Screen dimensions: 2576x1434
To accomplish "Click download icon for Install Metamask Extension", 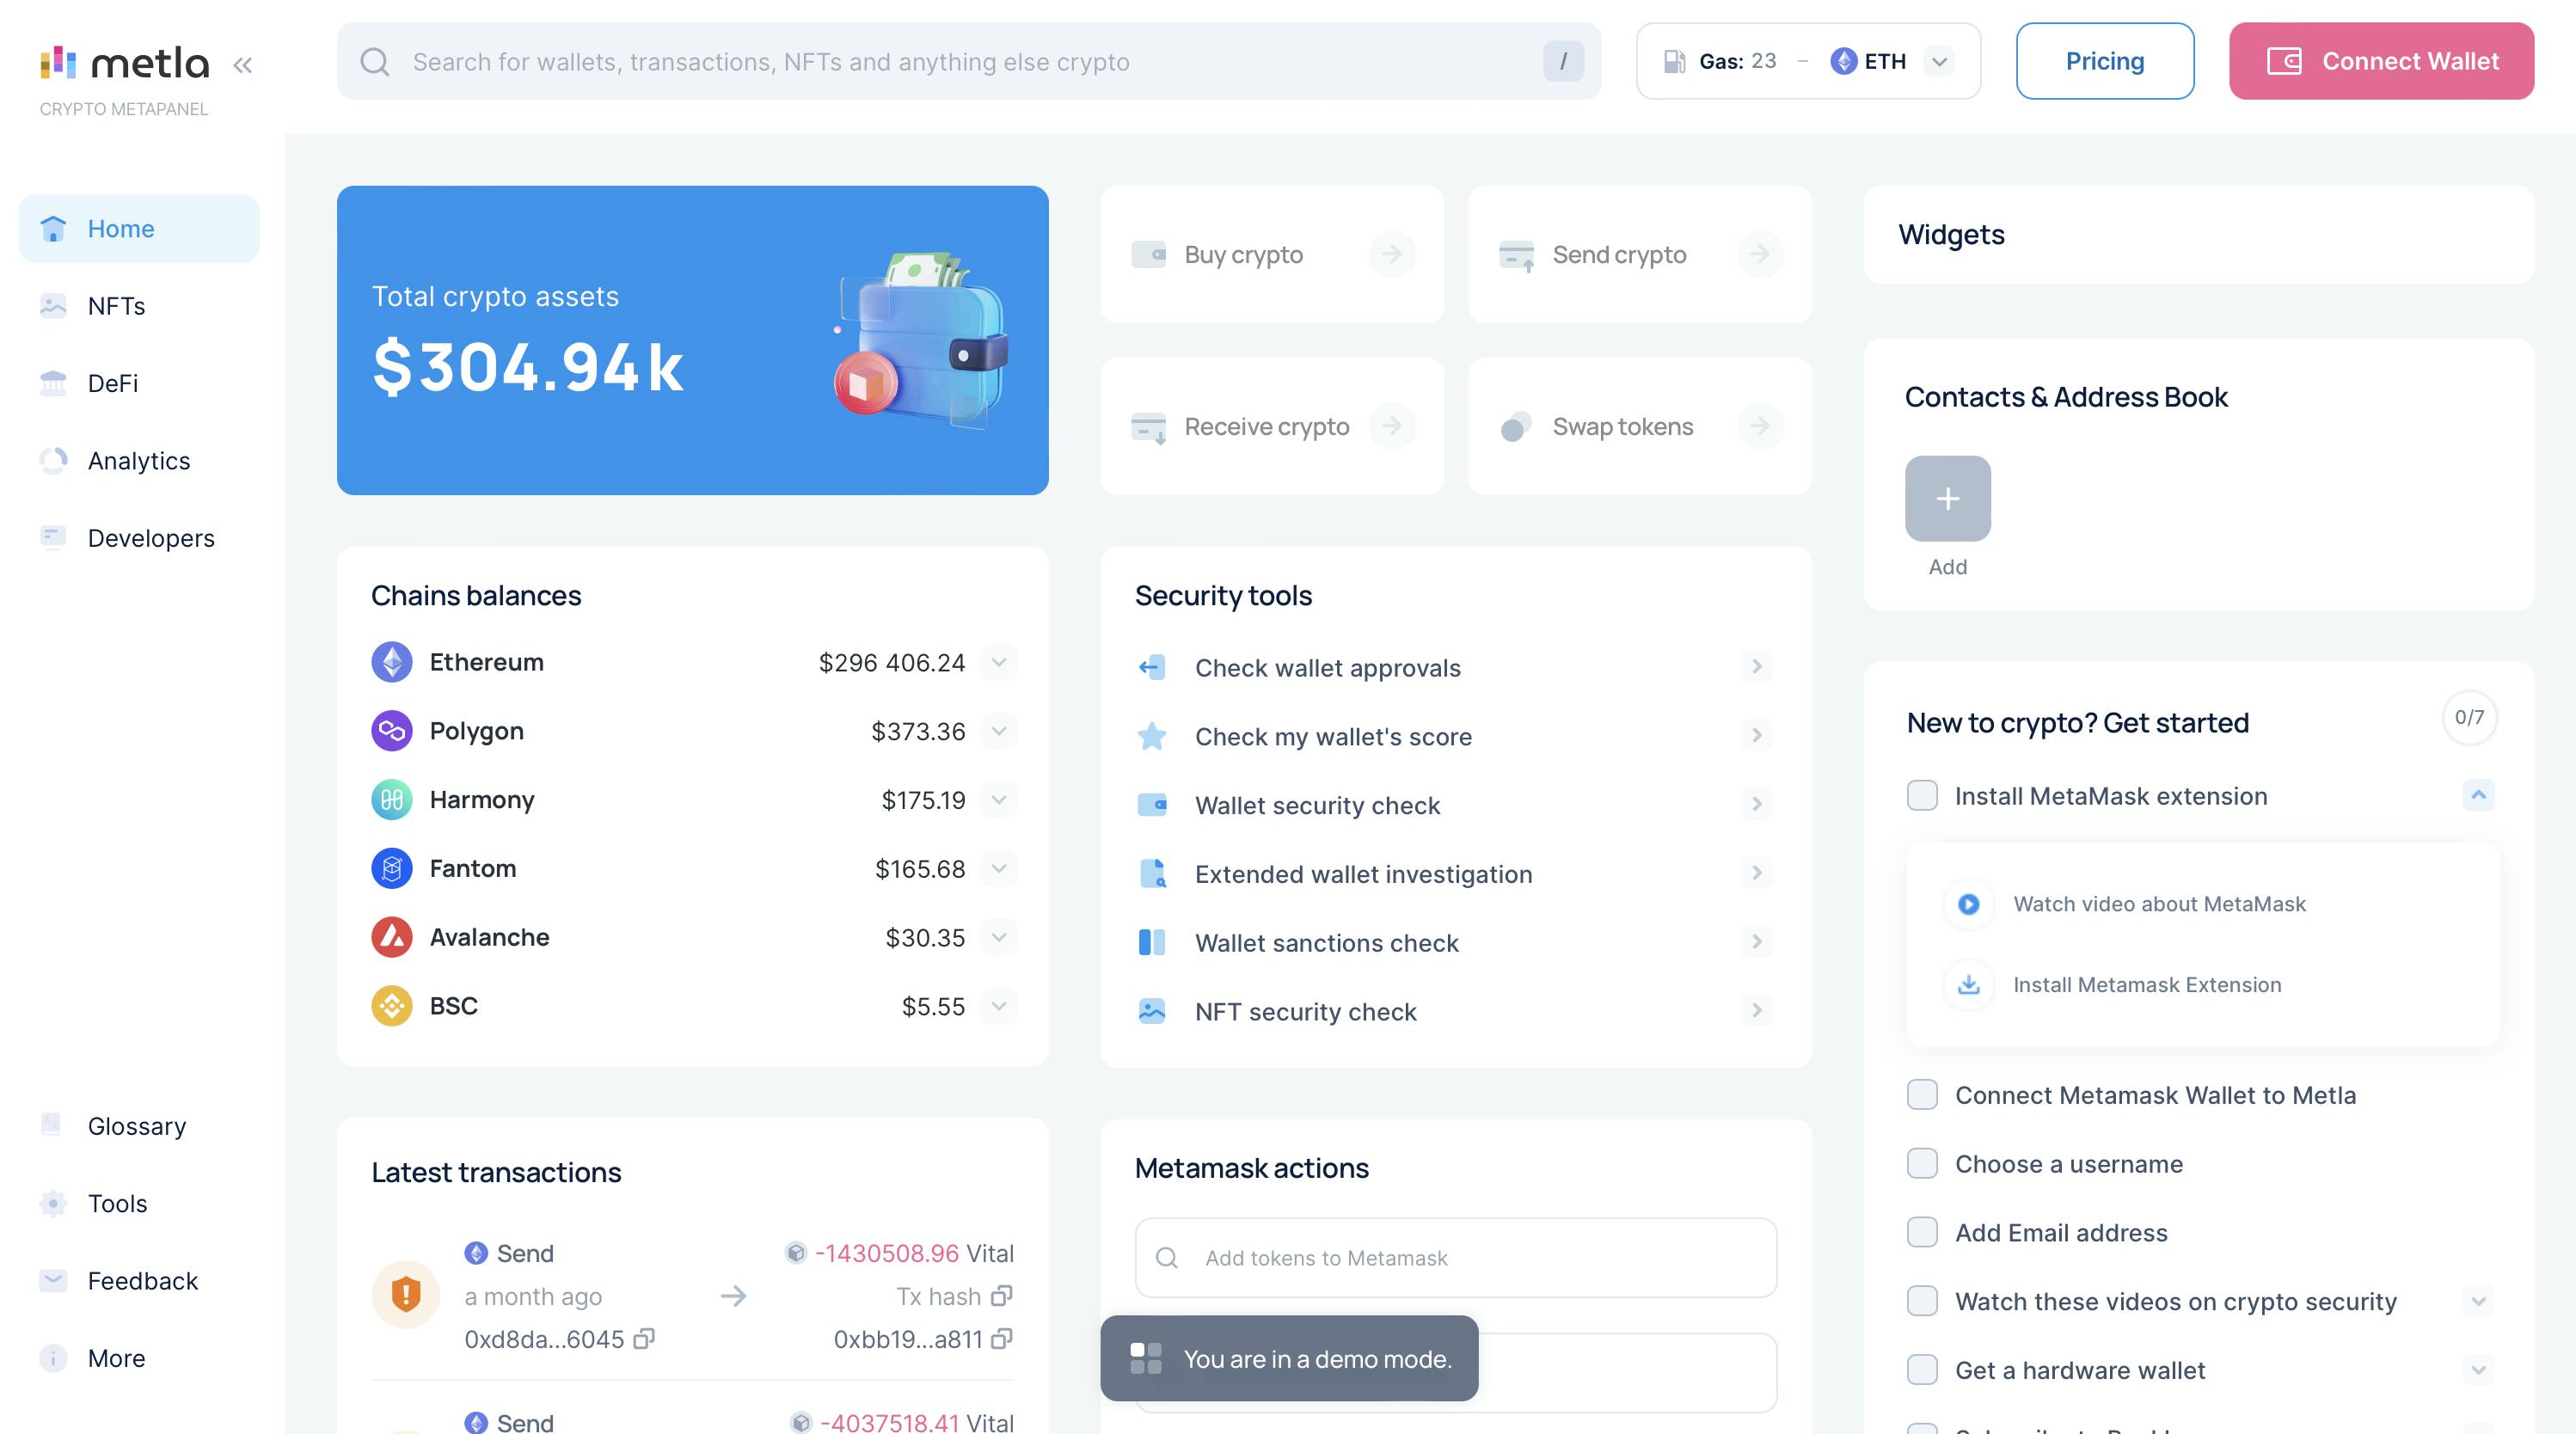I will click(1968, 985).
